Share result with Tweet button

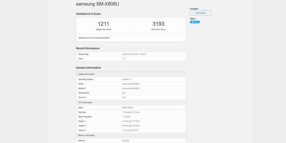tap(195, 22)
